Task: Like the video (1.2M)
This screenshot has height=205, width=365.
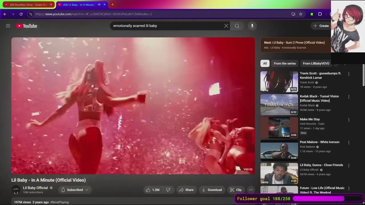Action: tap(153, 190)
